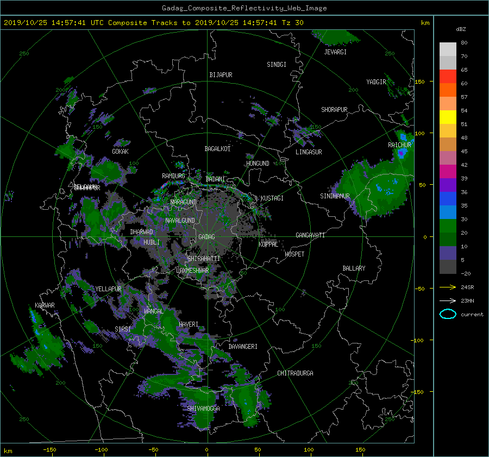This screenshot has width=489, height=457.
Task: Click the cyan current-position ellipse icon
Action: 448,314
